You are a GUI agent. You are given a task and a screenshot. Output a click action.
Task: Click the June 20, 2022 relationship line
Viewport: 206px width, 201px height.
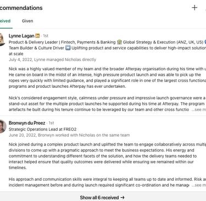click(69, 135)
